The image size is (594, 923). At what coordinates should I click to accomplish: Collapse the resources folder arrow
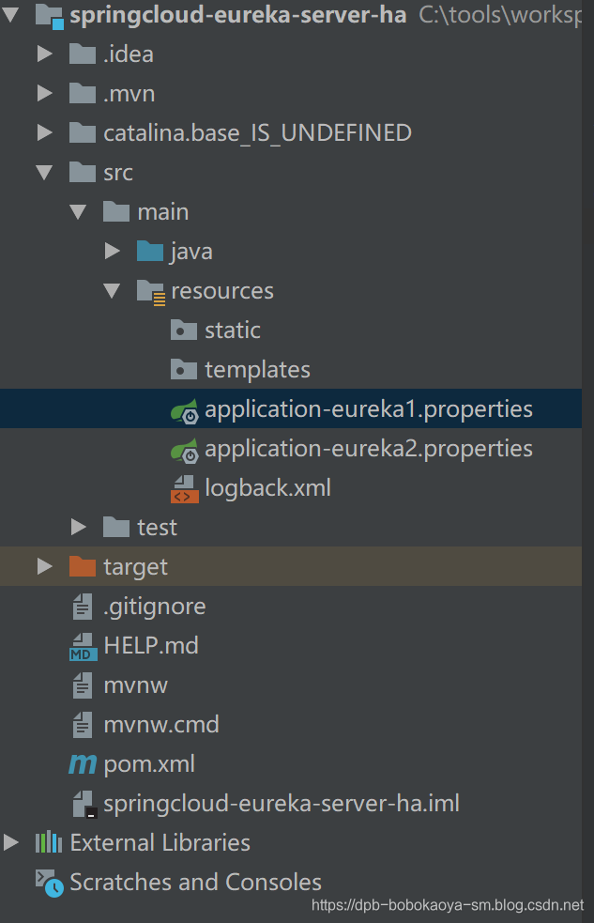(112, 291)
